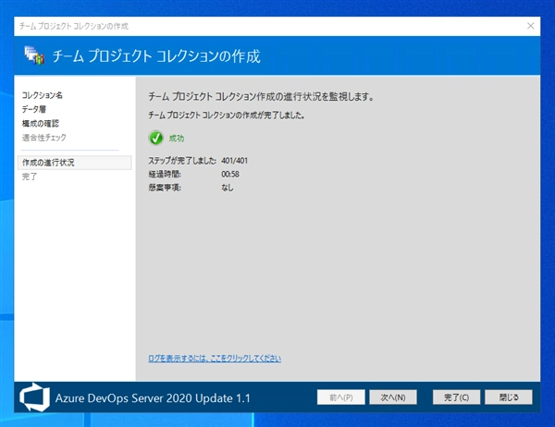Close the wizard with the X button

coord(530,26)
